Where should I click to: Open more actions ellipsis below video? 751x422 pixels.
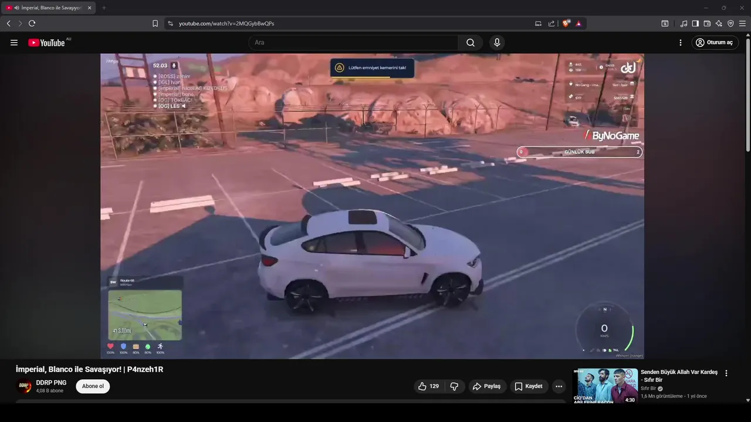point(559,386)
